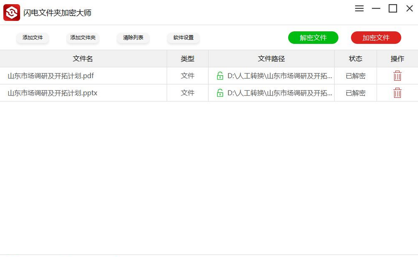
Task: Click the 文件名 column header
Action: pos(83,59)
